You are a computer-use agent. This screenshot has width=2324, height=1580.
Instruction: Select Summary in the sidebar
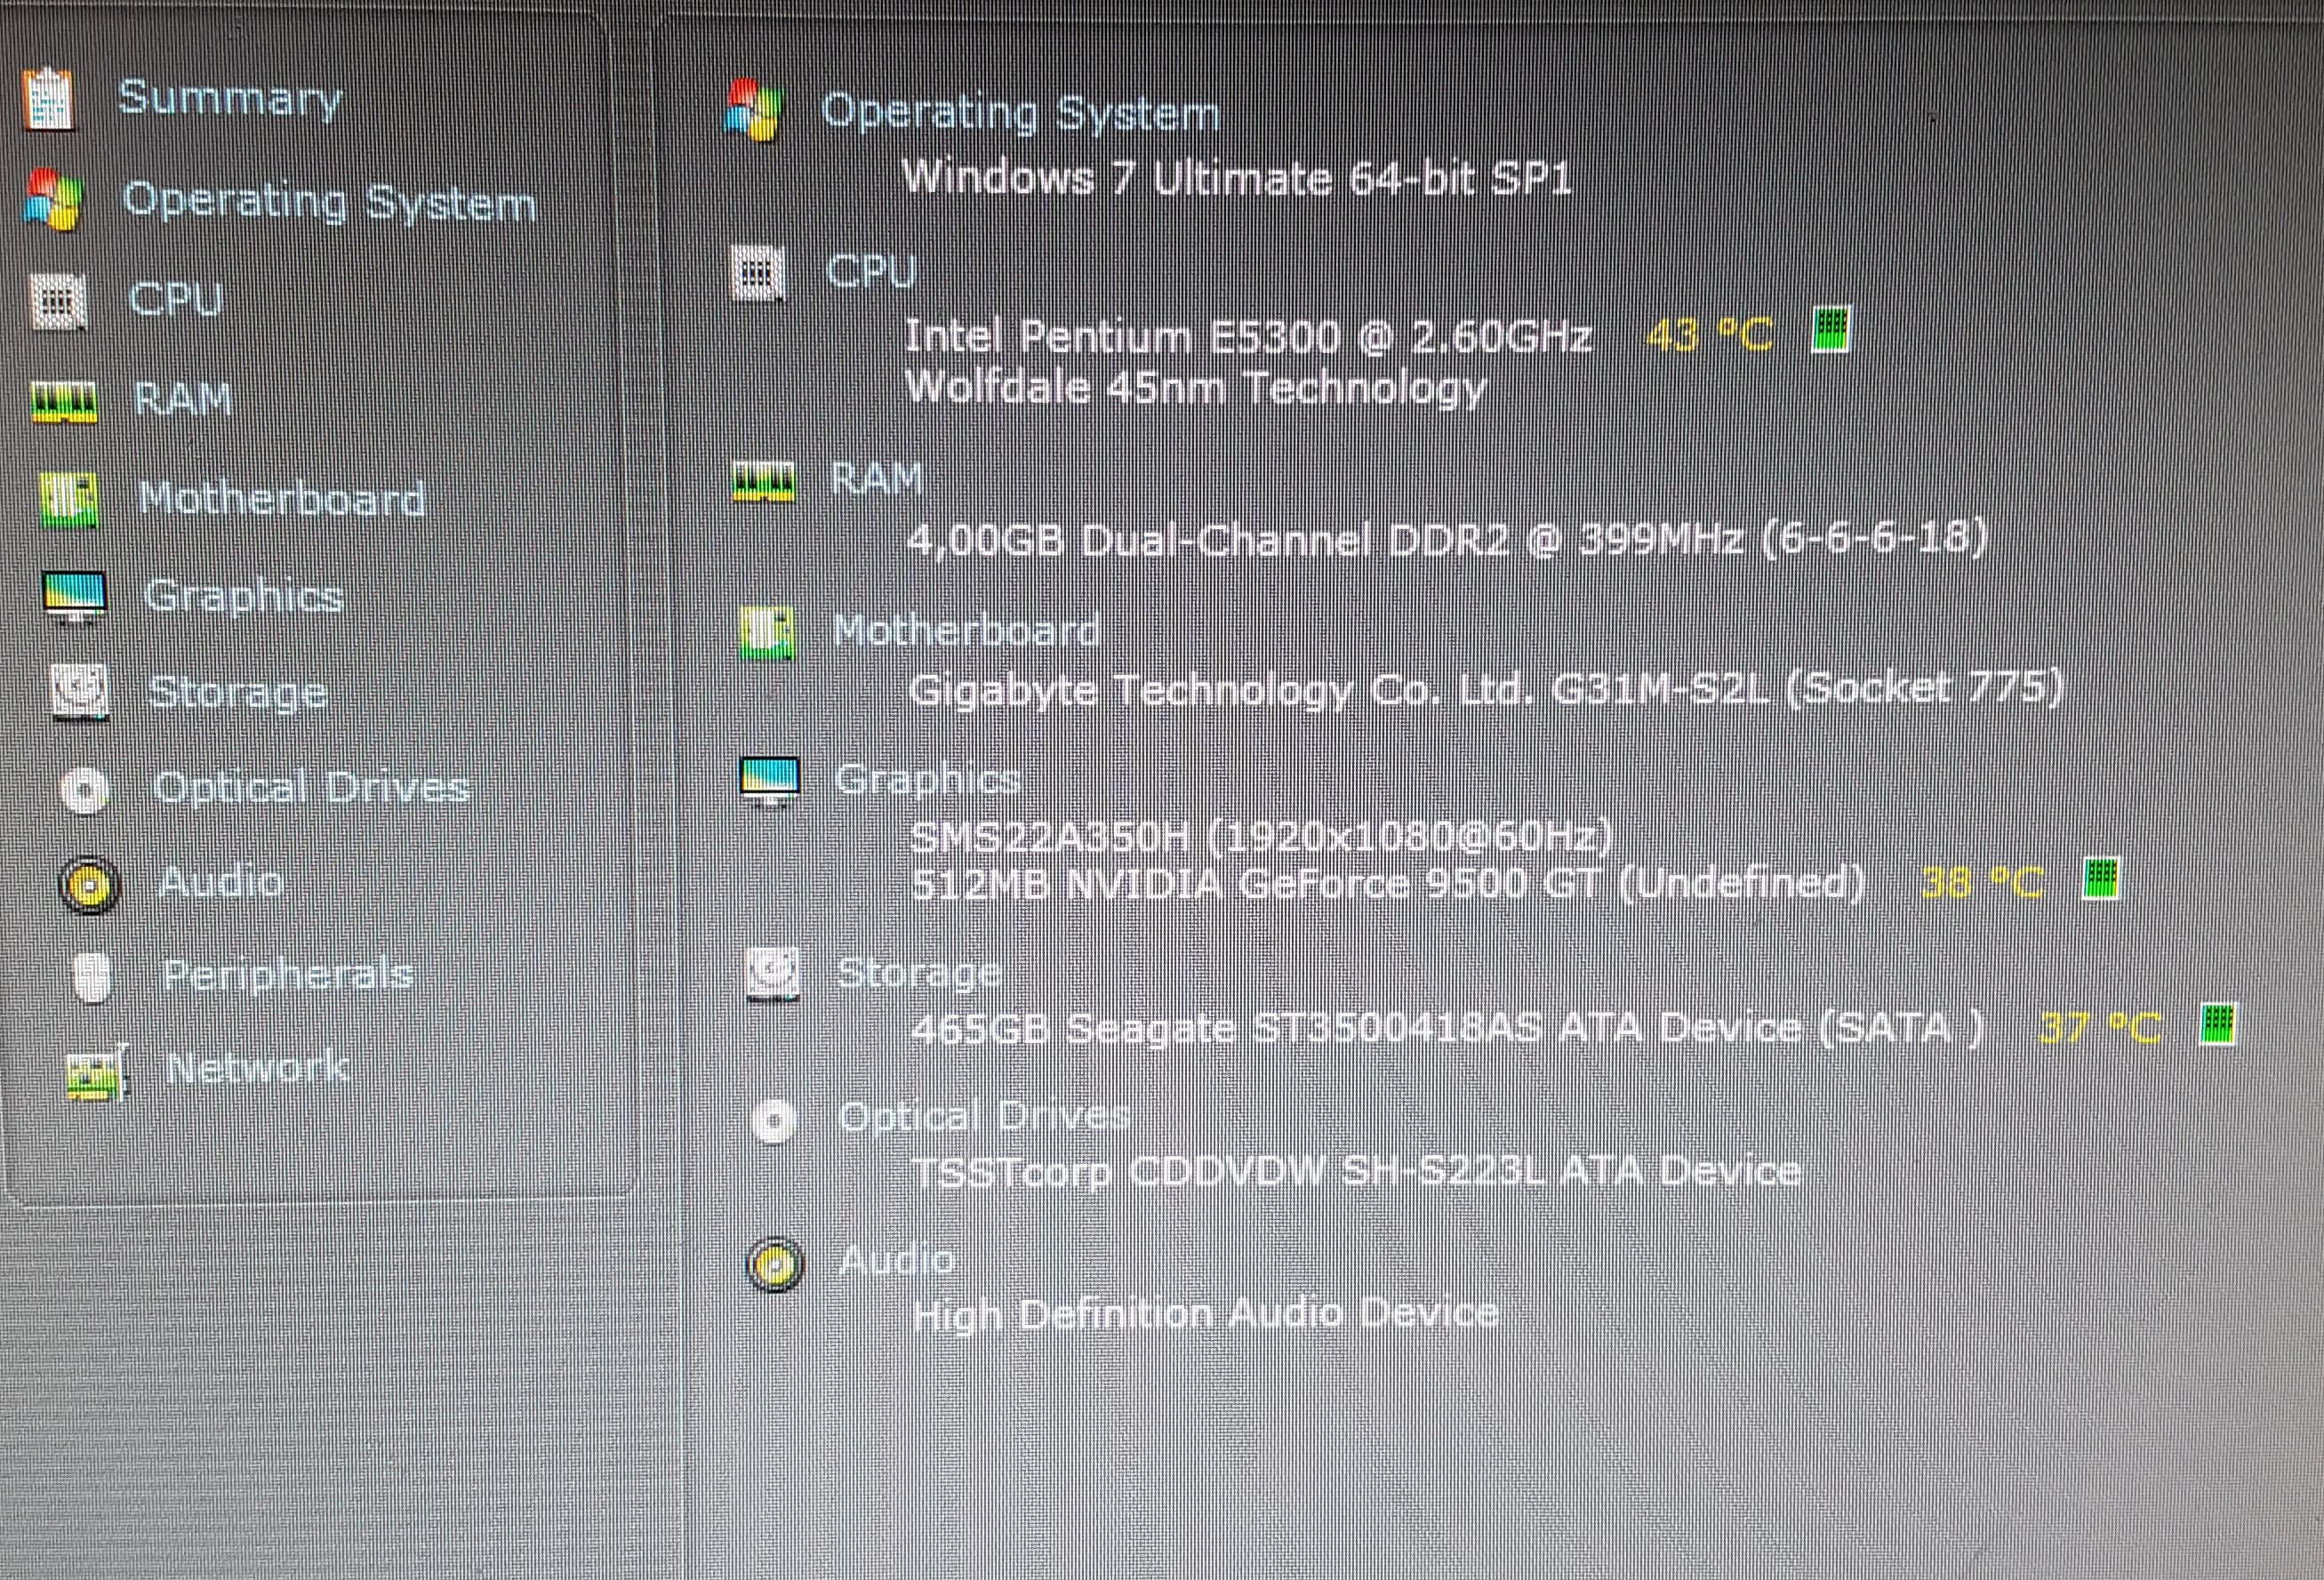230,100
